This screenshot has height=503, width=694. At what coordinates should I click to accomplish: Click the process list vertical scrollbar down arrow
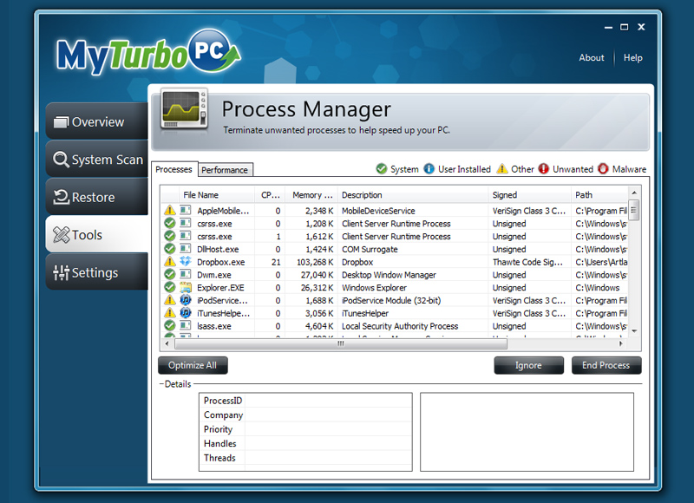click(x=634, y=330)
